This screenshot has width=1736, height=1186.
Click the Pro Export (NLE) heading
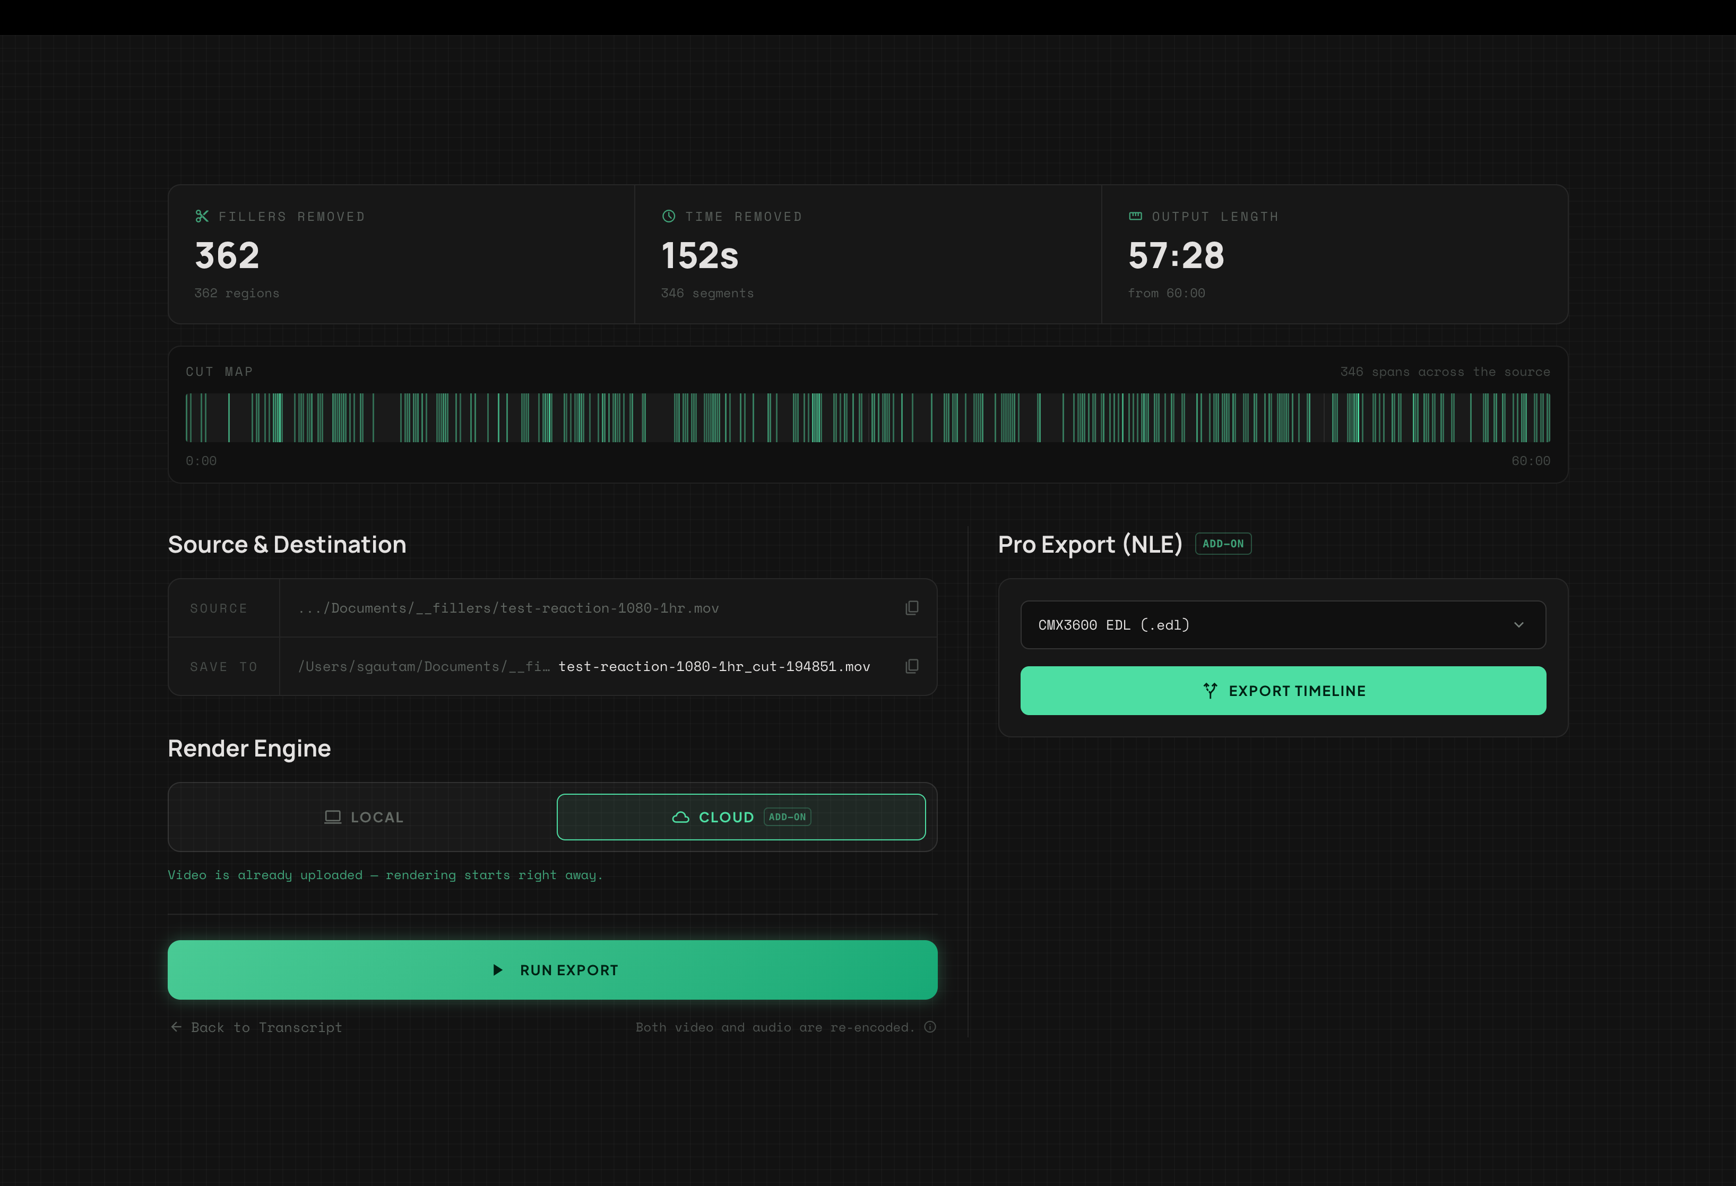click(1090, 544)
